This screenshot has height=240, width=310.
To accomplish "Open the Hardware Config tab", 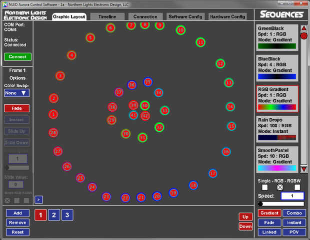I will (x=227, y=16).
